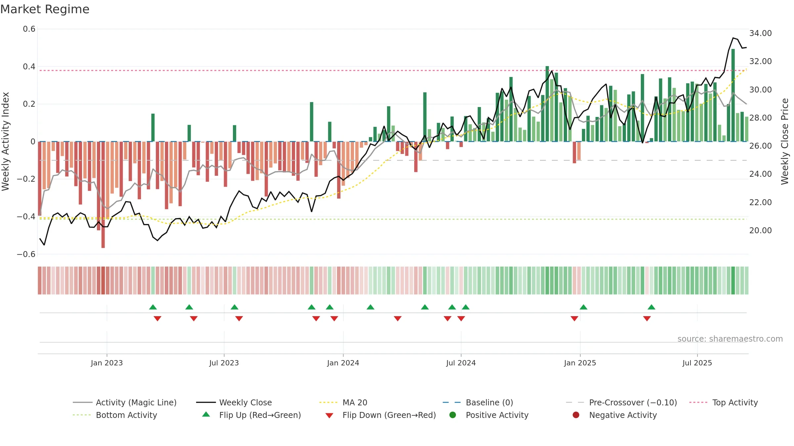Click the Market Regime chart title
This screenshot has width=794, height=446.
tap(45, 9)
